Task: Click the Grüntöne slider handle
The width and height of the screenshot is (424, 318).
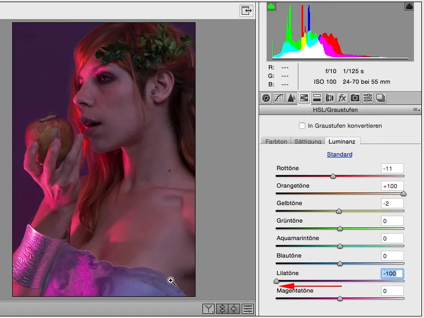Action: coord(340,229)
